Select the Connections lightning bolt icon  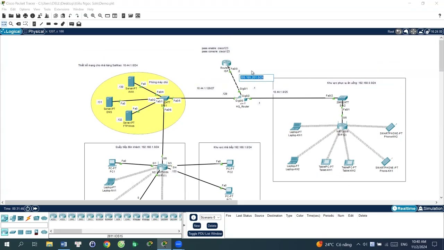pos(28,218)
